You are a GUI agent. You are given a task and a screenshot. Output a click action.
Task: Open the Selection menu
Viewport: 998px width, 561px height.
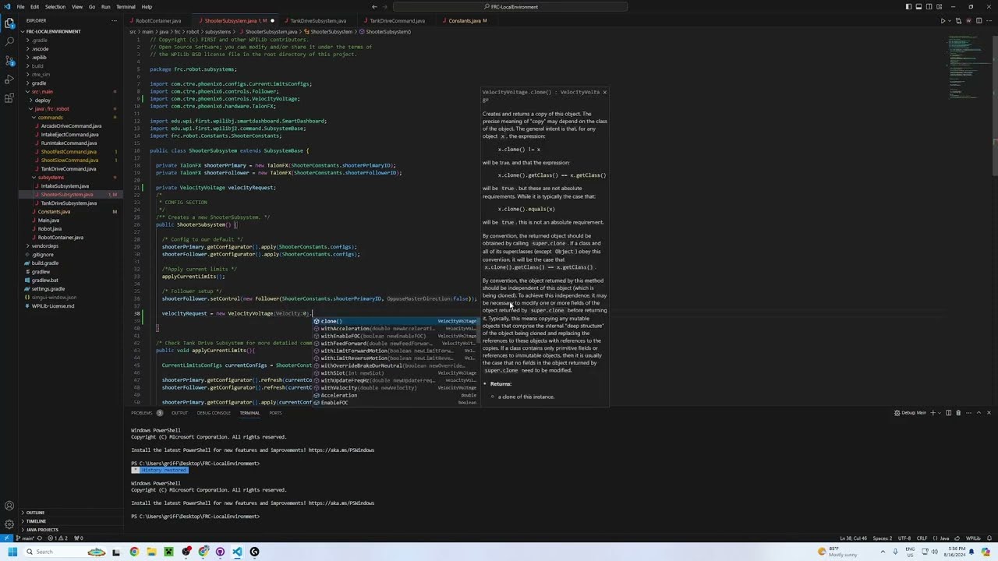pos(56,6)
